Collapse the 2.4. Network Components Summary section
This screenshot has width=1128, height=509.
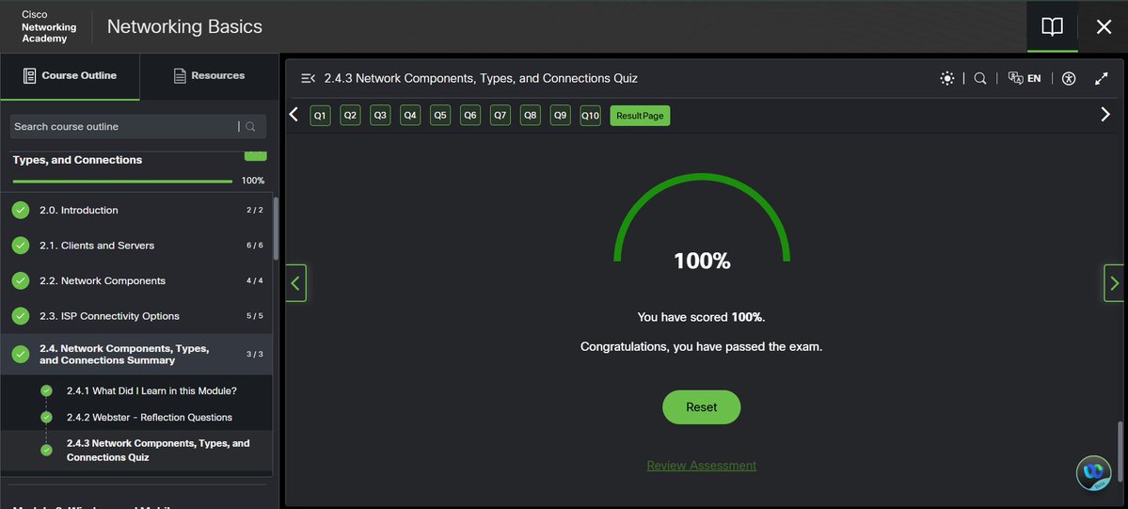tap(136, 354)
